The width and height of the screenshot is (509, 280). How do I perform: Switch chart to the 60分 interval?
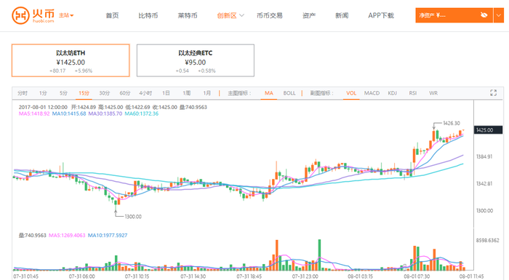coord(124,93)
